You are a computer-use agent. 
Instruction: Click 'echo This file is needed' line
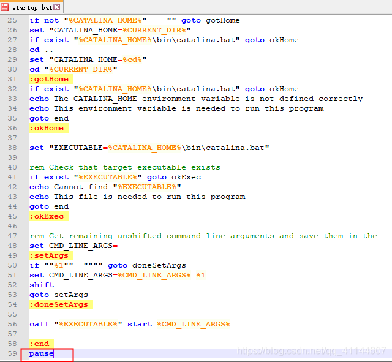pos(137,197)
